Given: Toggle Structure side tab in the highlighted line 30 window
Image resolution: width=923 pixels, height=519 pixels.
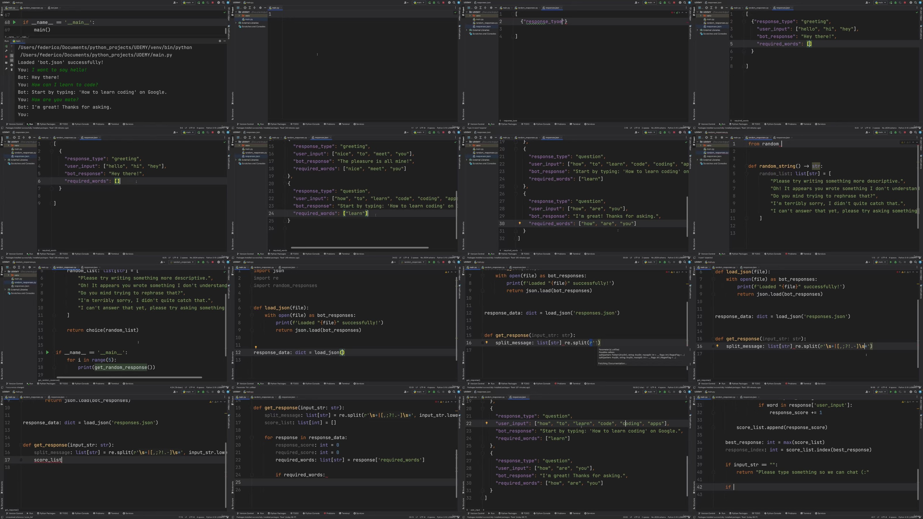Looking at the screenshot, I should pyautogui.click(x=464, y=244).
